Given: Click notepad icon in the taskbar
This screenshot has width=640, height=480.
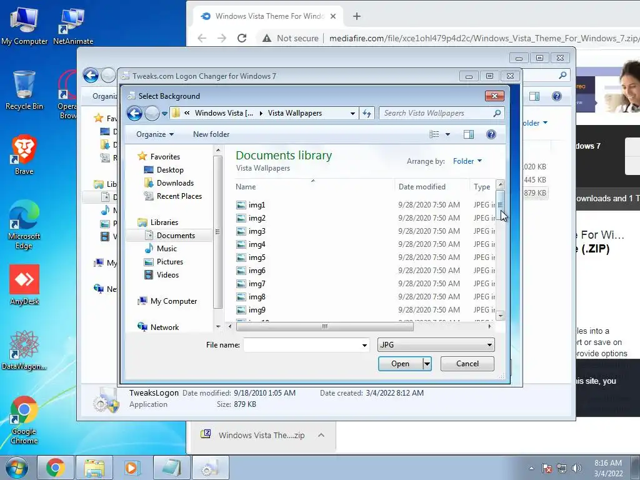Looking at the screenshot, I should pyautogui.click(x=171, y=467).
